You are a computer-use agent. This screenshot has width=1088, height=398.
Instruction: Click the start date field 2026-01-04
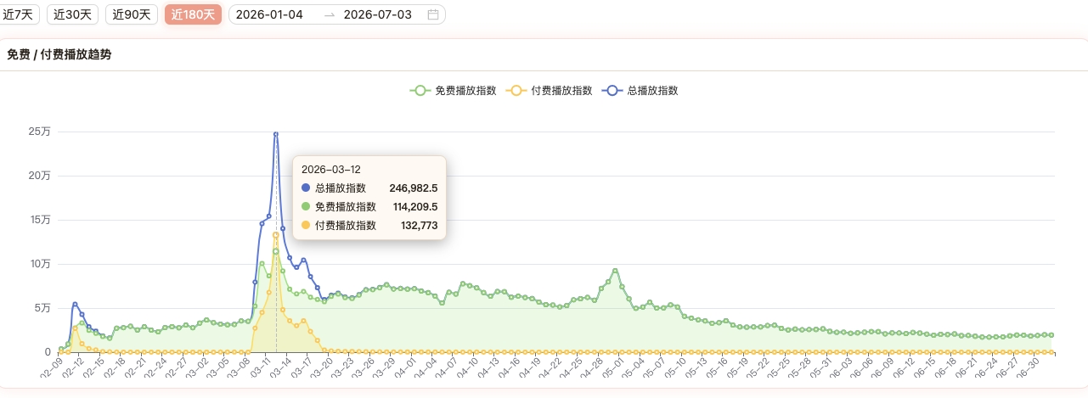coord(269,14)
